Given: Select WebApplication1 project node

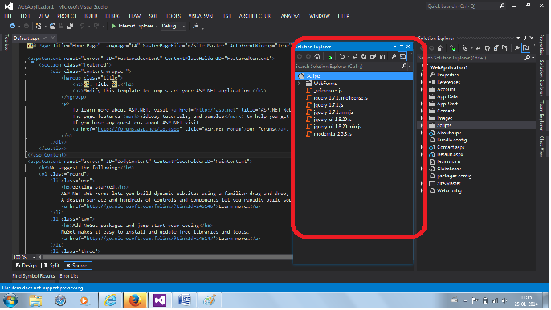Looking at the screenshot, I should coord(449,67).
